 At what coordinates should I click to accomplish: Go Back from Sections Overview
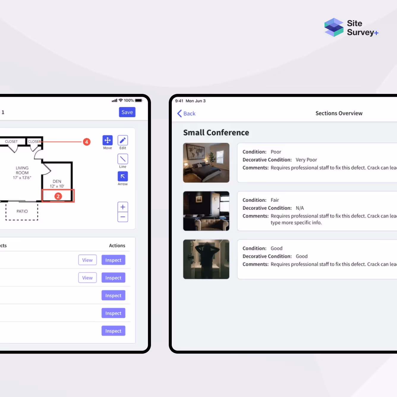[186, 114]
